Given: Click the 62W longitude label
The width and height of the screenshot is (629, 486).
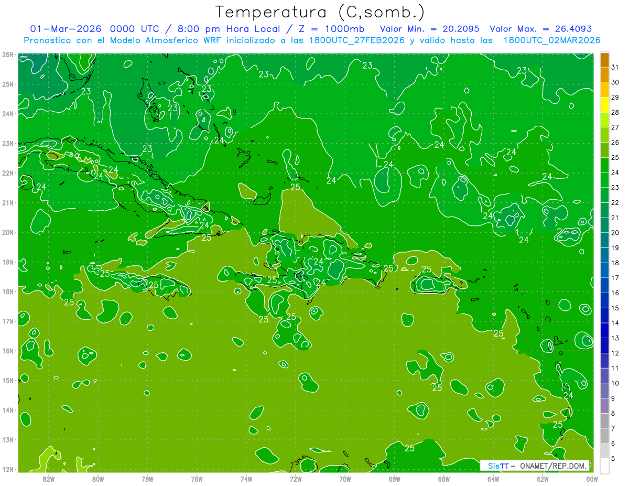Looking at the screenshot, I should click(543, 479).
